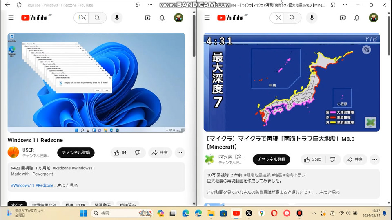Open the #南海トラフ hashtag
This screenshot has width=392, height=220.
click(x=294, y=175)
